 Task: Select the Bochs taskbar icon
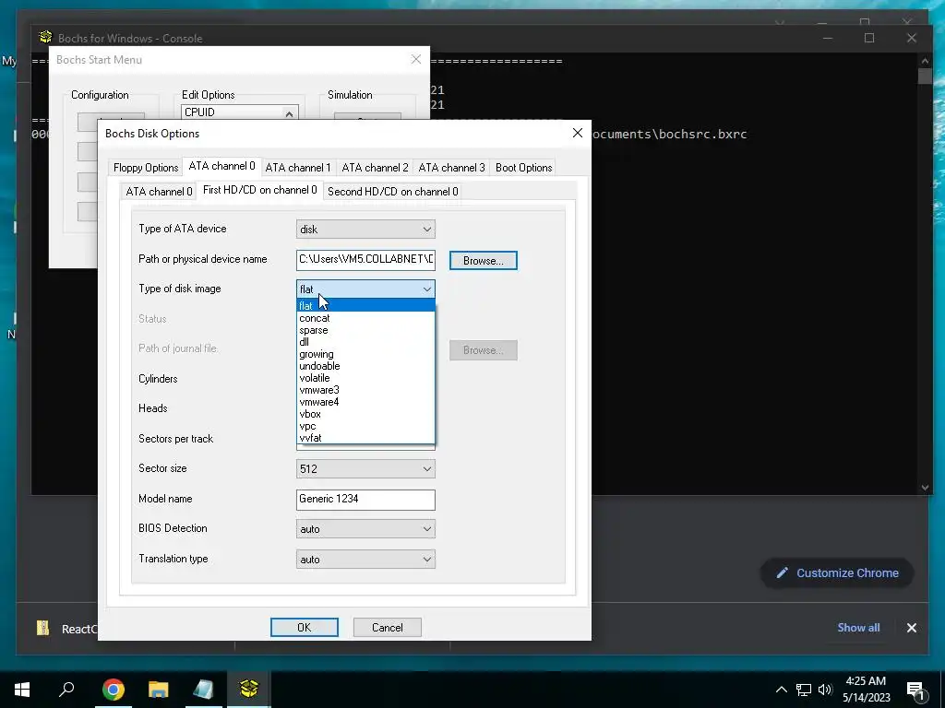(248, 689)
